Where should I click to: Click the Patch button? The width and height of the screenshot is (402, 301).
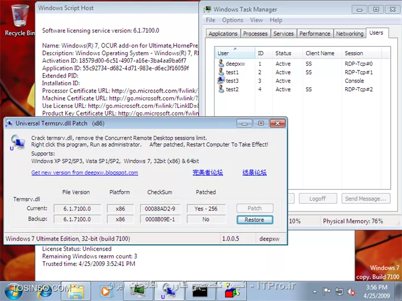click(255, 208)
